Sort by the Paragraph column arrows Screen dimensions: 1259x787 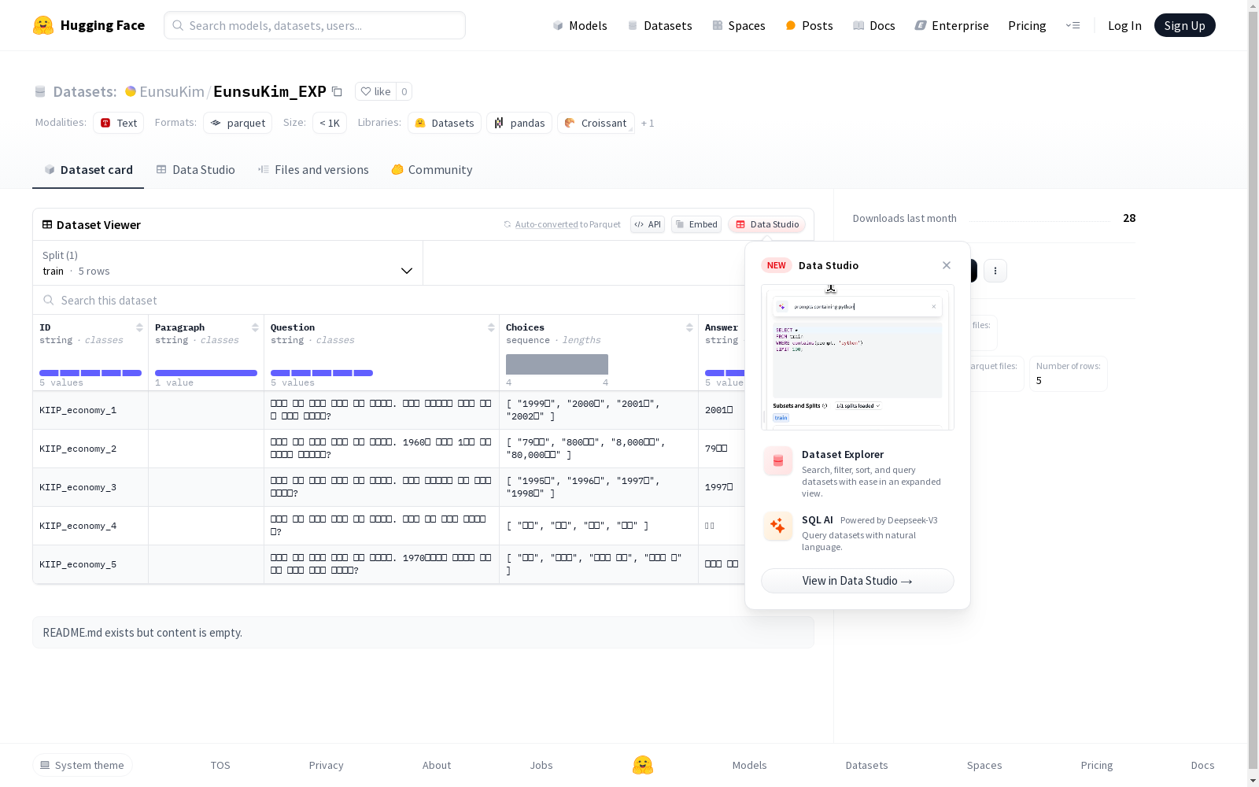[255, 327]
